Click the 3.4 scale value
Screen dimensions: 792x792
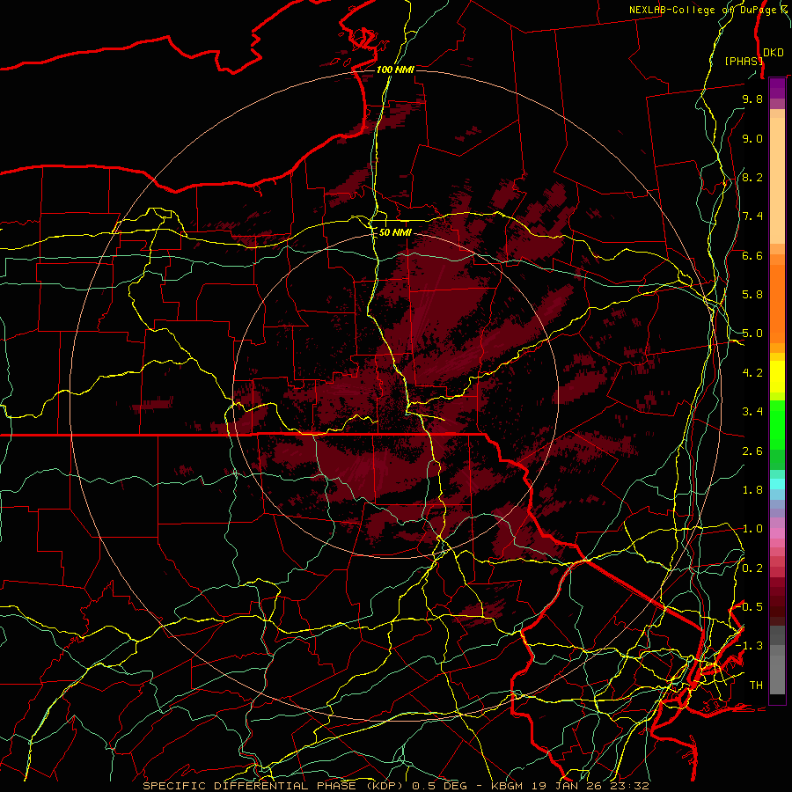pos(752,412)
